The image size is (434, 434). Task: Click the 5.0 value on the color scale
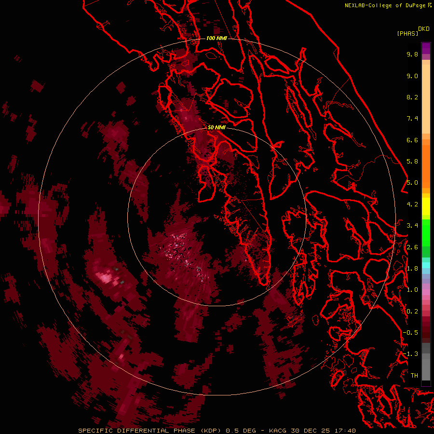412,183
